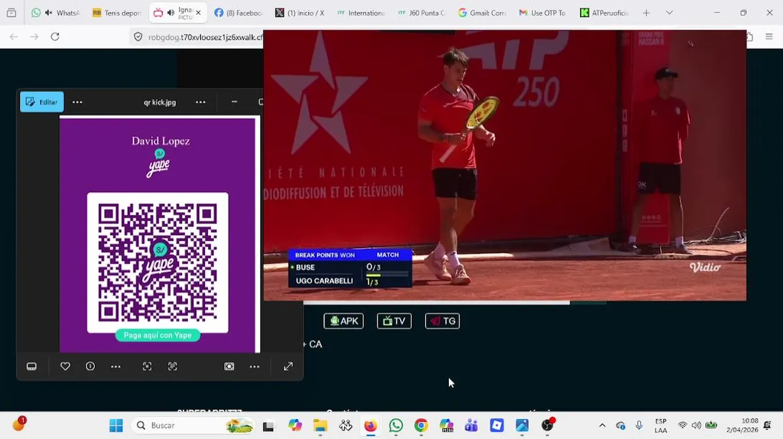Click the camera-style icon in Photos bottom bar

point(229,366)
